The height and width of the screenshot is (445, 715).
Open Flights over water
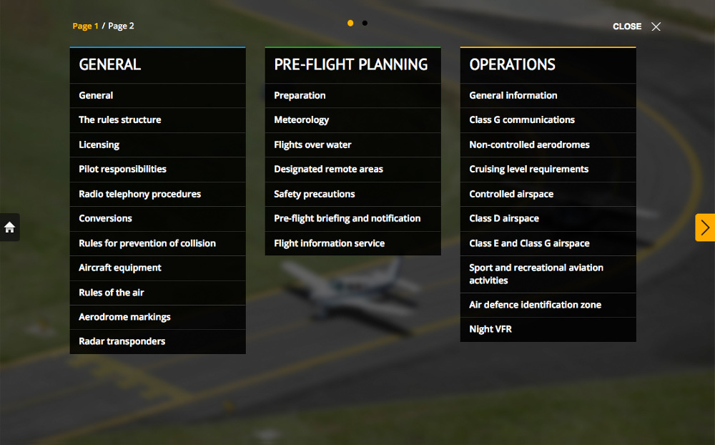[x=313, y=145]
